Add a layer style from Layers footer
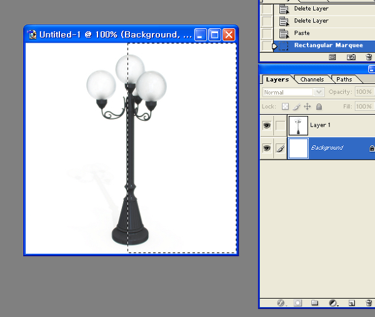 [x=281, y=303]
